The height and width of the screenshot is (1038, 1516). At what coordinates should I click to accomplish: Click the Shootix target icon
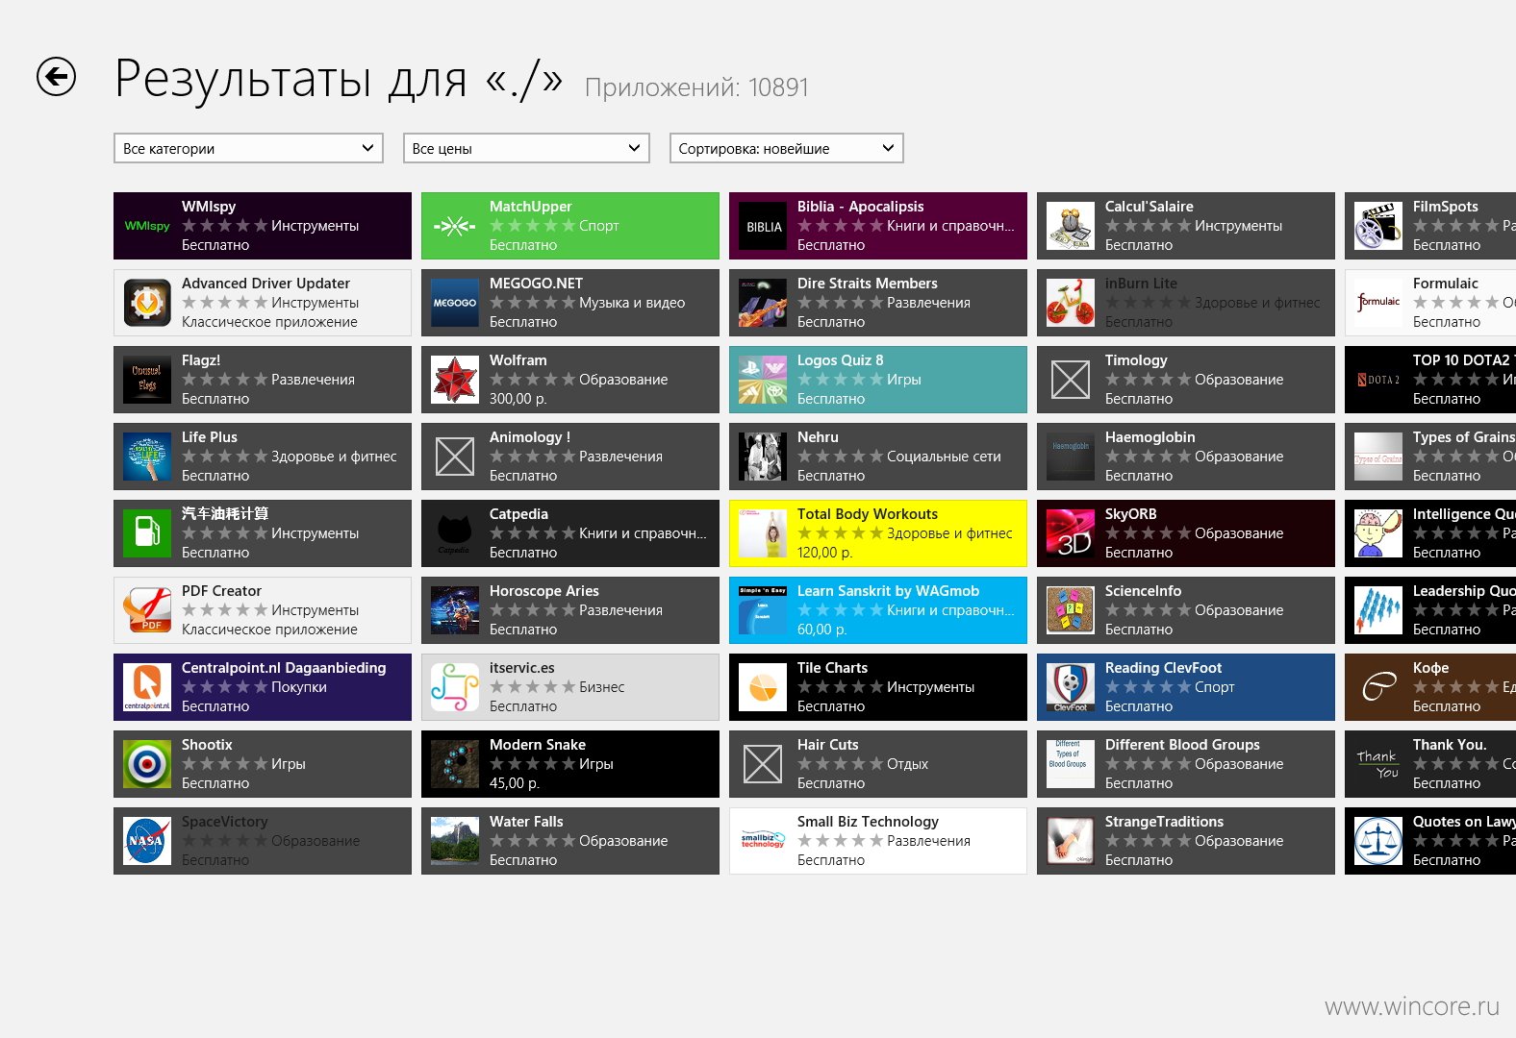147,764
